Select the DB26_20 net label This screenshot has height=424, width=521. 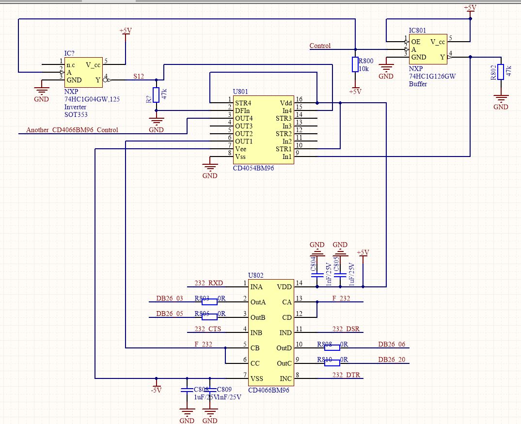391,360
